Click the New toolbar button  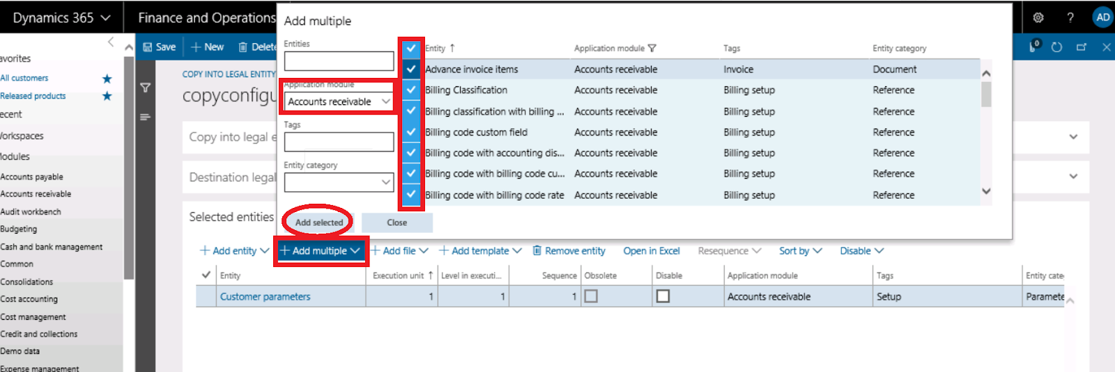coord(207,47)
